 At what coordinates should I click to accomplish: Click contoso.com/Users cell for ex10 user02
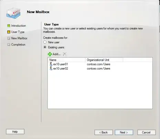[98, 69]
